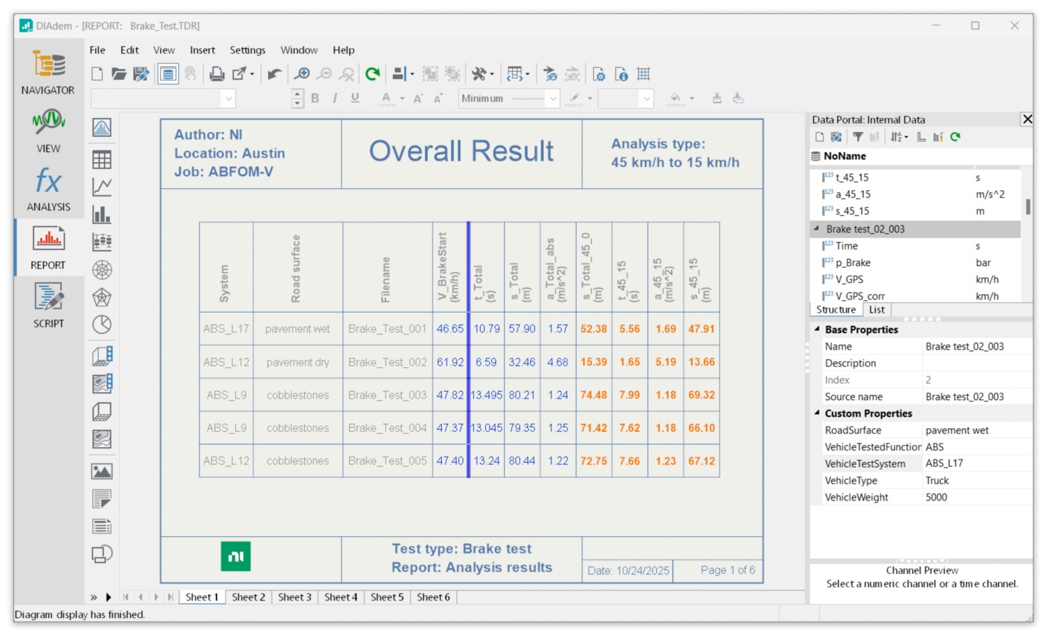The width and height of the screenshot is (1047, 636).
Task: Select the 2D table tool in sidebar
Action: pos(102,160)
